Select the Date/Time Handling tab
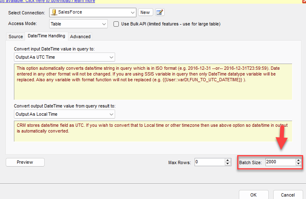 (46, 36)
